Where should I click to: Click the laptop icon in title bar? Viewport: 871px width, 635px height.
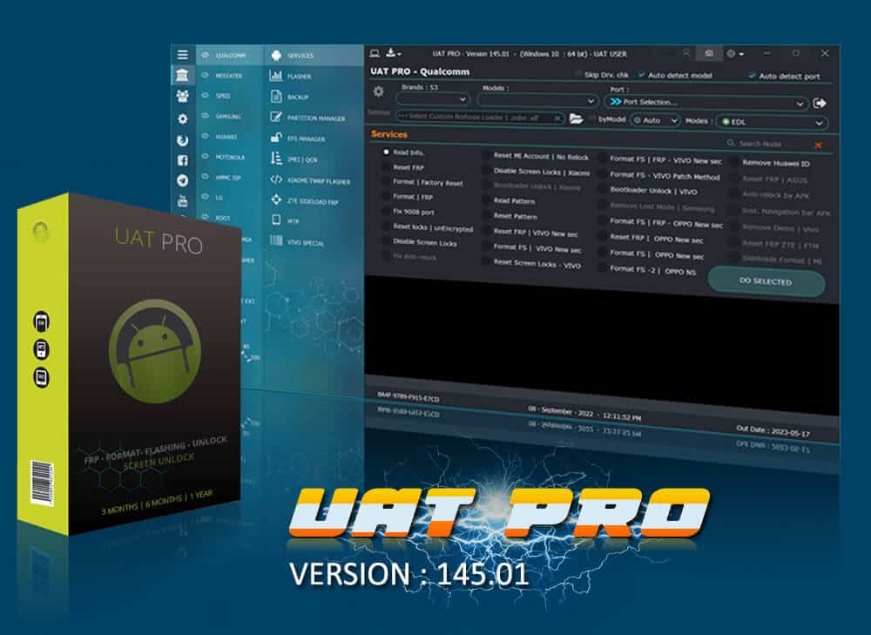click(x=375, y=53)
